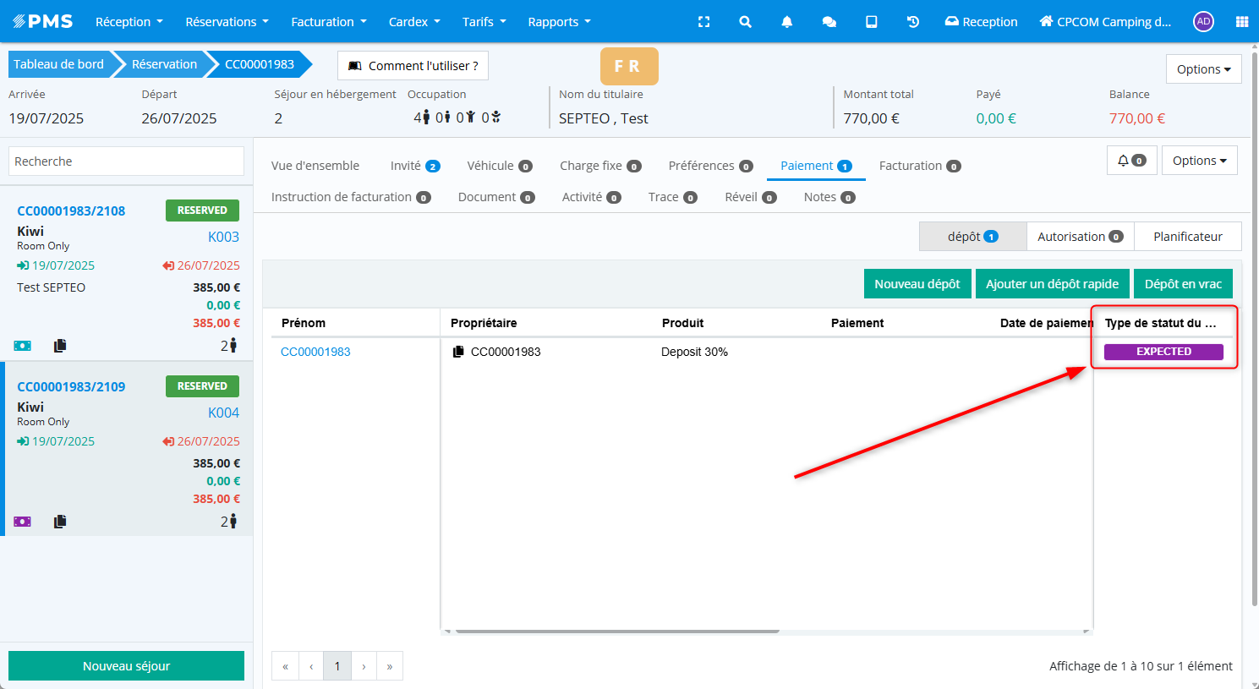This screenshot has width=1259, height=689.
Task: Click the Nouveau dépôt button
Action: 917,284
